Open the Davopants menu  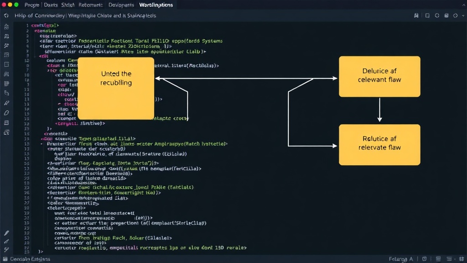[121, 5]
